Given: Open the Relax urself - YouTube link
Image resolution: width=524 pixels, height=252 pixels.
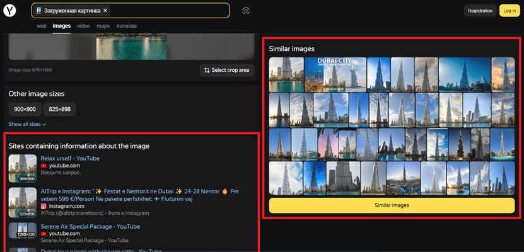Looking at the screenshot, I should [70, 158].
